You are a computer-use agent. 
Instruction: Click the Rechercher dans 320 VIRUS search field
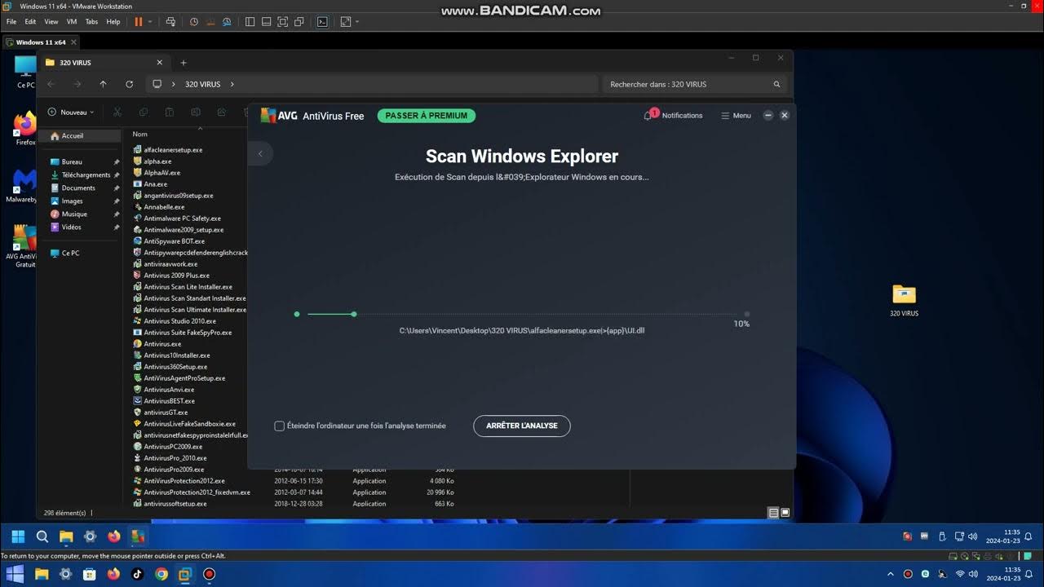pyautogui.click(x=697, y=84)
